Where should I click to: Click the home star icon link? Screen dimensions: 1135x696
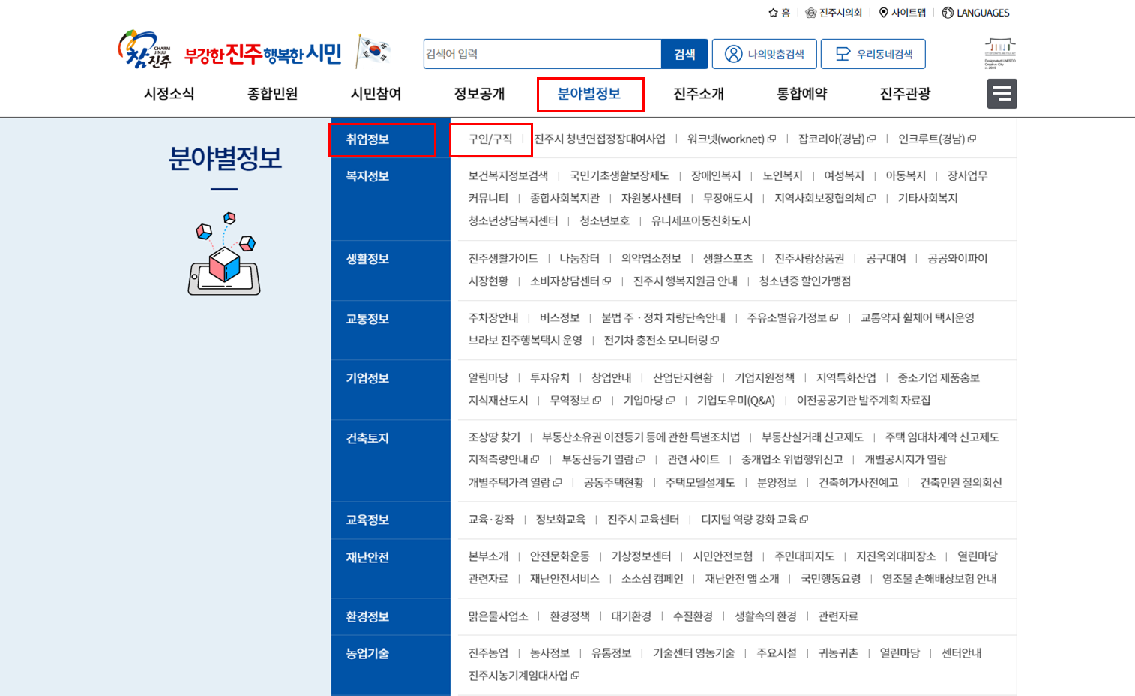[x=780, y=13]
